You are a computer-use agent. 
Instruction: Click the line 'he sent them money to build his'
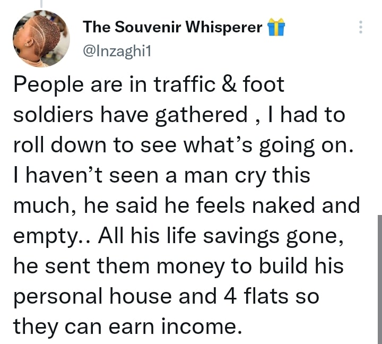tap(178, 266)
